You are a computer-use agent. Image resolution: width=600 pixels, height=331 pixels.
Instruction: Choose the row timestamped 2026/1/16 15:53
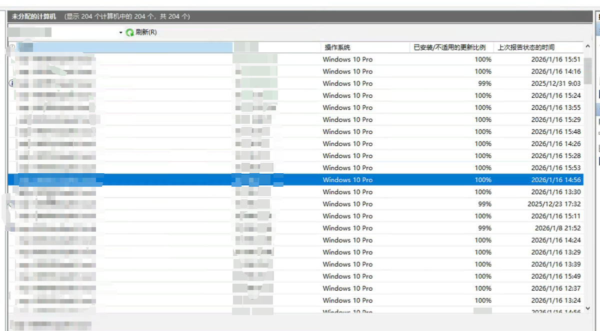556,168
